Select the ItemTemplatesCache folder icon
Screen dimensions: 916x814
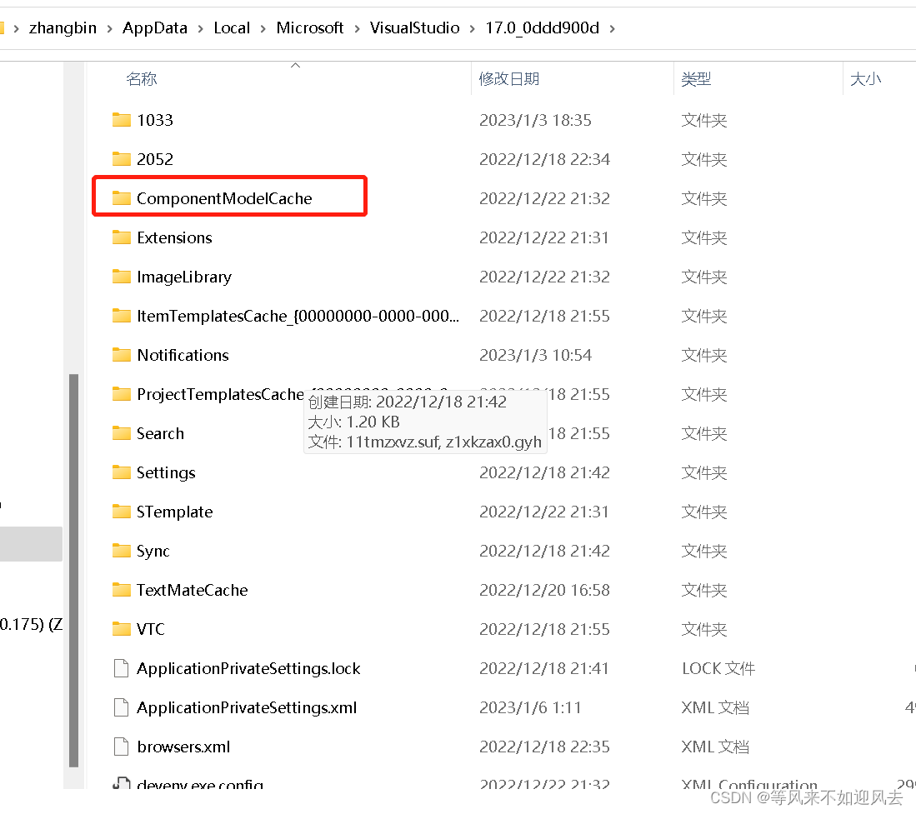122,315
